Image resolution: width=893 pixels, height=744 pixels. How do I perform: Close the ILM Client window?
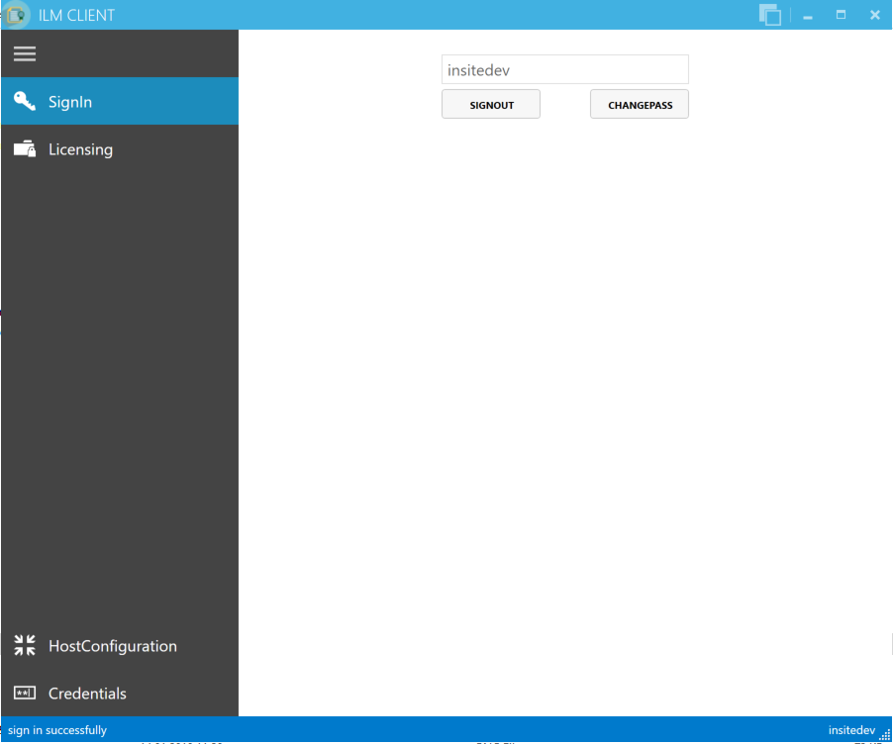(875, 15)
